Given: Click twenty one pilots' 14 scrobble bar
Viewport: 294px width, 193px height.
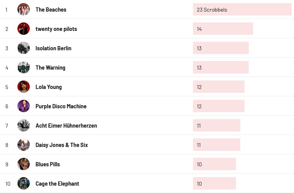Looking at the screenshot, I should point(223,29).
